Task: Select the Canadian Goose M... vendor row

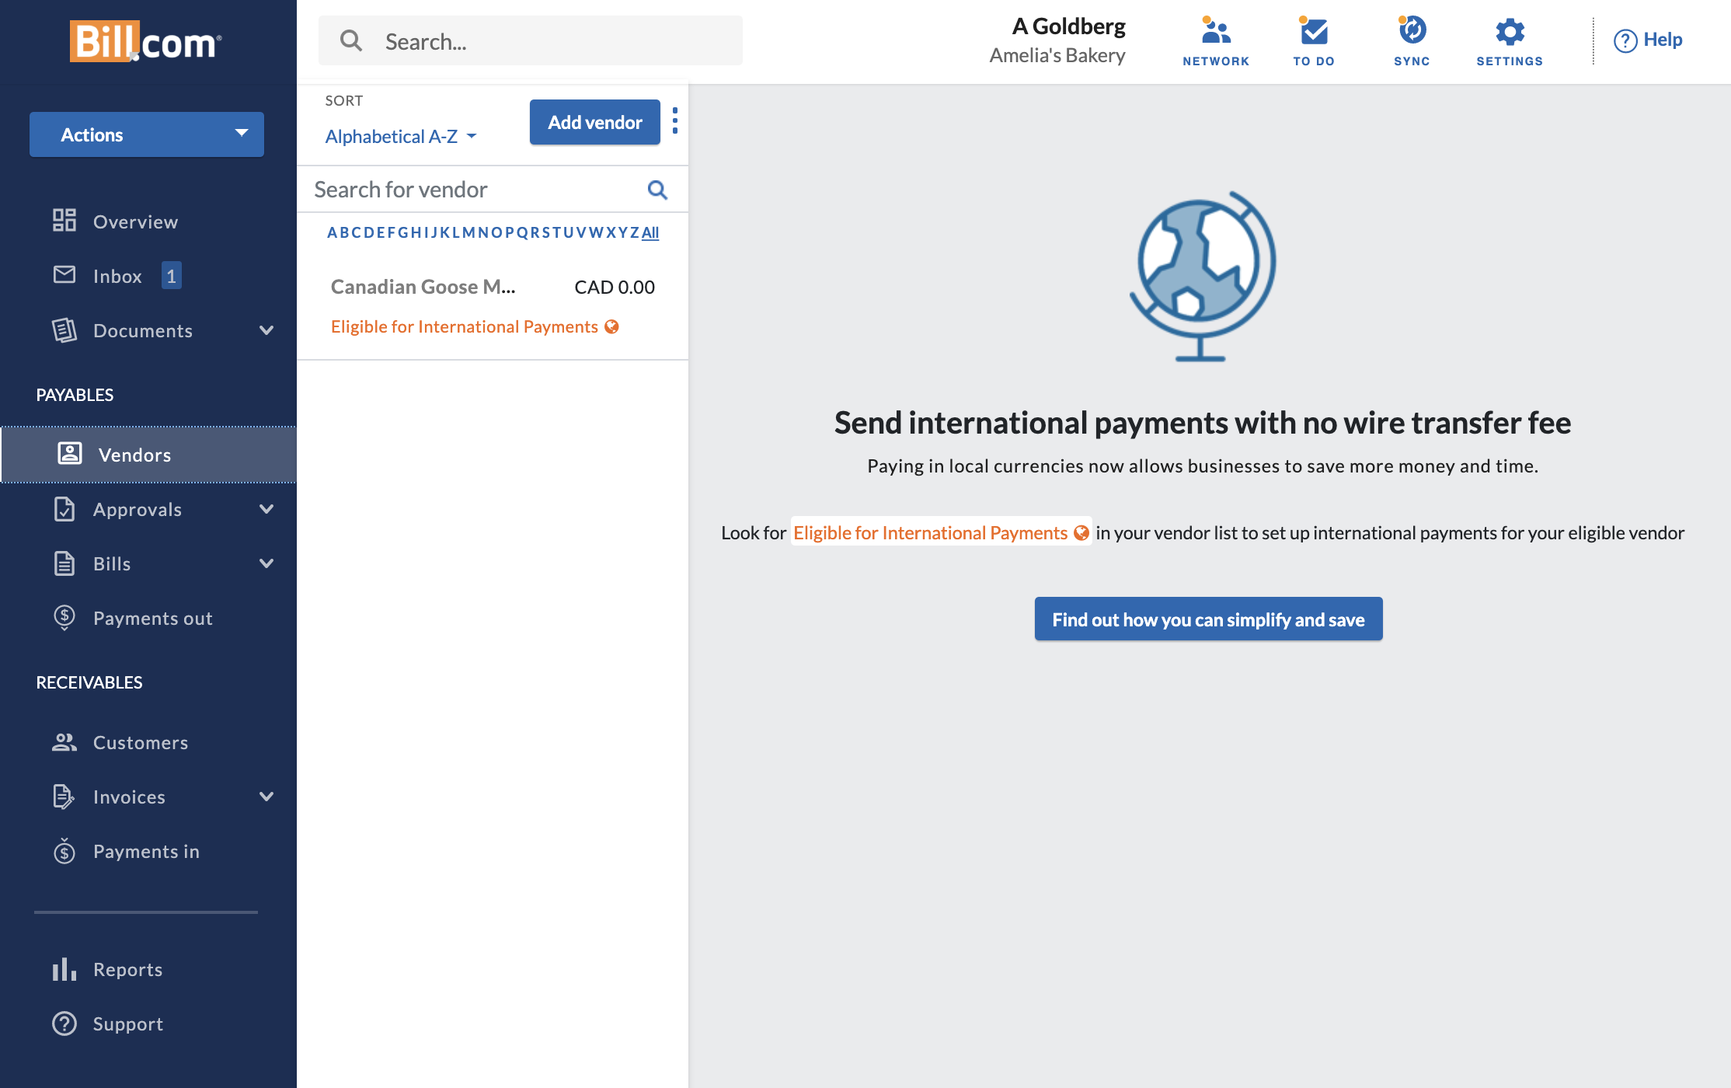Action: 493,307
